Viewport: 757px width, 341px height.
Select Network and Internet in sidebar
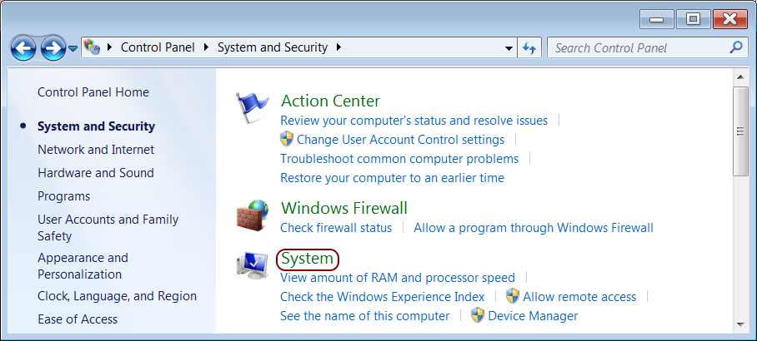96,150
